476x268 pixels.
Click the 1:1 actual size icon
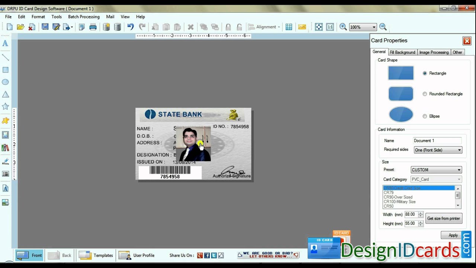tap(330, 27)
